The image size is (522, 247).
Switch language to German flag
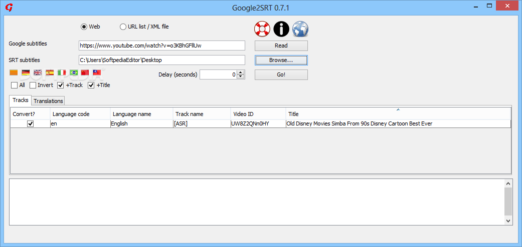tap(26, 72)
